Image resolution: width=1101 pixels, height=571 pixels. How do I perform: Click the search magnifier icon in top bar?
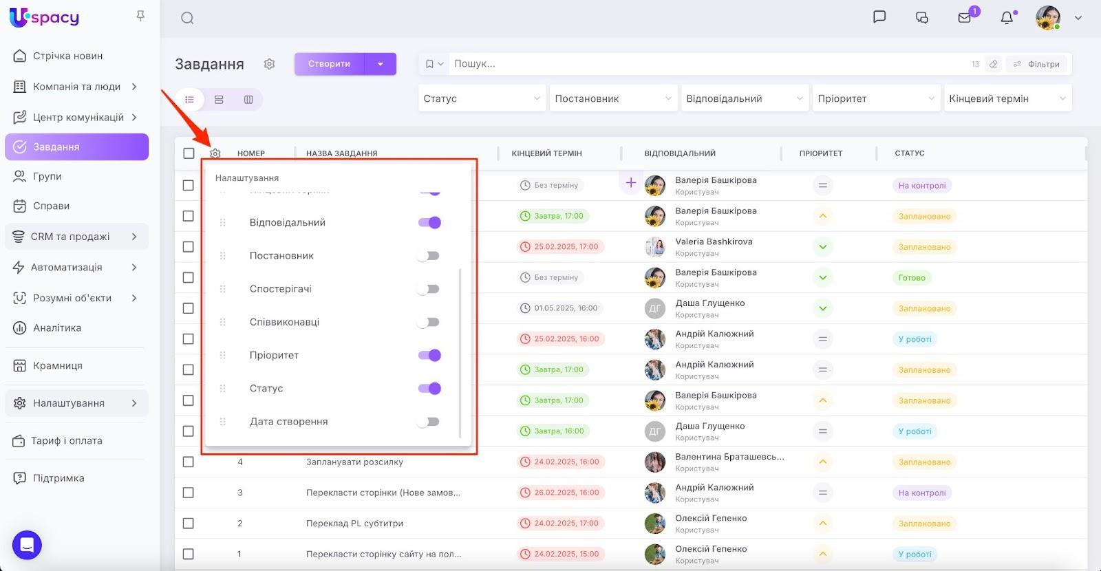pyautogui.click(x=187, y=19)
